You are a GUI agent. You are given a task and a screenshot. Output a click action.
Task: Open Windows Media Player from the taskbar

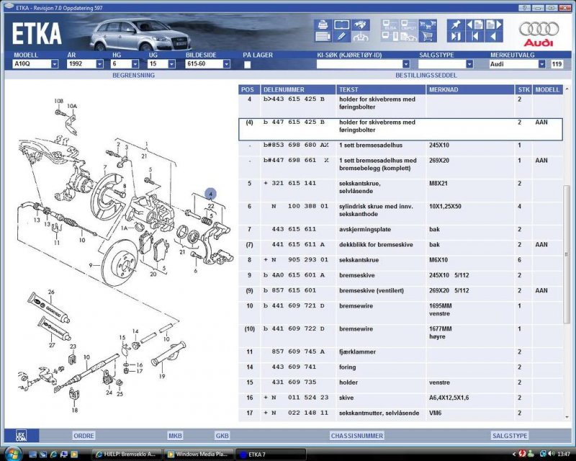[x=197, y=454]
